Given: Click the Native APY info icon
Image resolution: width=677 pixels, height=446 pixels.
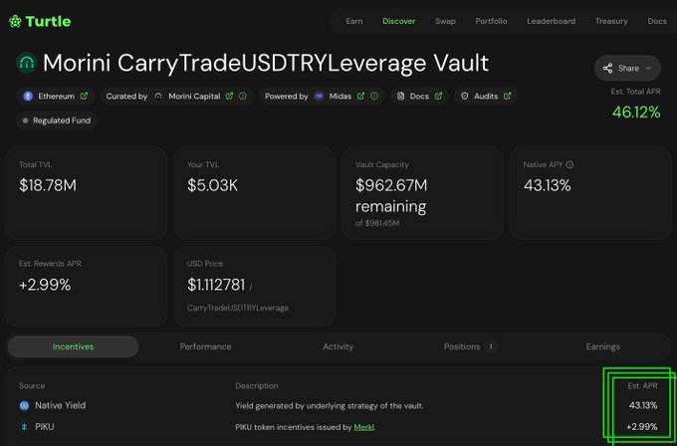Looking at the screenshot, I should click(569, 164).
